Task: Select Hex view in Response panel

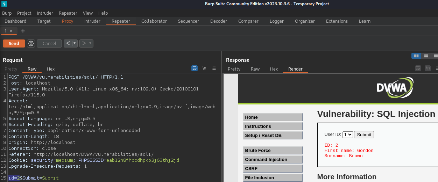Action: pos(274,69)
